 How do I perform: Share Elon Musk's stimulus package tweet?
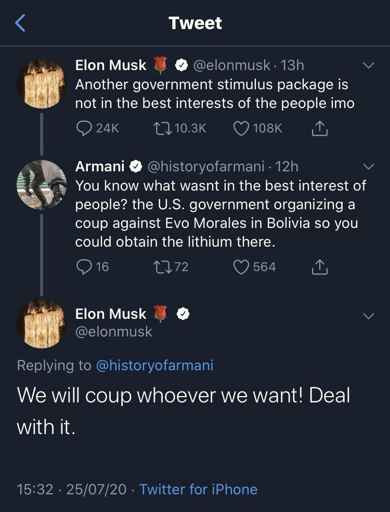pos(319,128)
